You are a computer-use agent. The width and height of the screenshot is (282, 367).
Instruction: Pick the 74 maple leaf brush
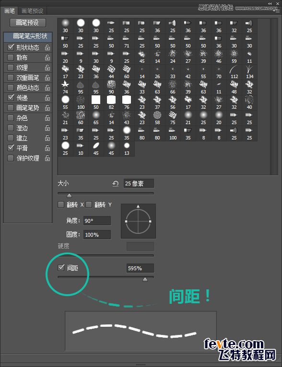point(65,88)
